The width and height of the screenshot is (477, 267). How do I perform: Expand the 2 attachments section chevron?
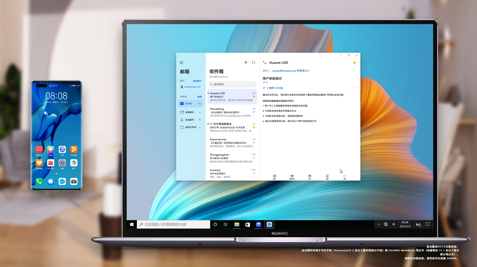point(354,88)
